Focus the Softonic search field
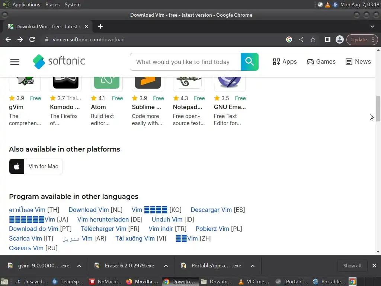The width and height of the screenshot is (381, 286). coord(185,62)
